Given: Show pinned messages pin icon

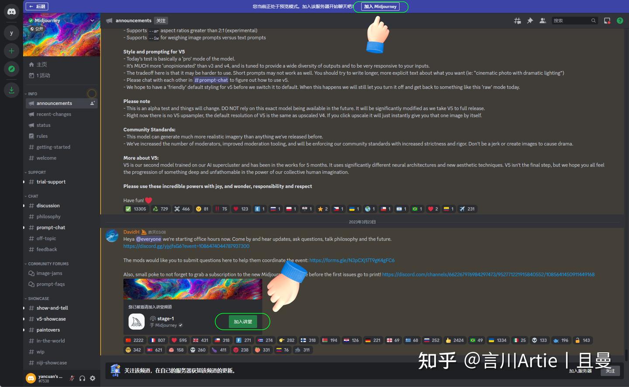Looking at the screenshot, I should click(530, 21).
